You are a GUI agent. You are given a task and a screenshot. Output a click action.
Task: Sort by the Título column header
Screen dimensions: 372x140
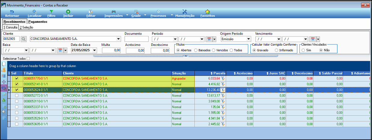(42, 73)
